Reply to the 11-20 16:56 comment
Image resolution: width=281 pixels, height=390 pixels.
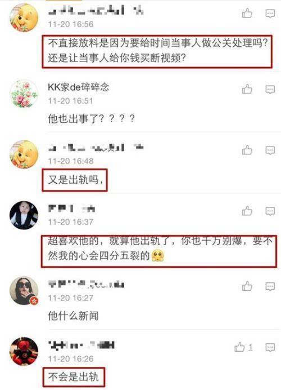pos(270,14)
